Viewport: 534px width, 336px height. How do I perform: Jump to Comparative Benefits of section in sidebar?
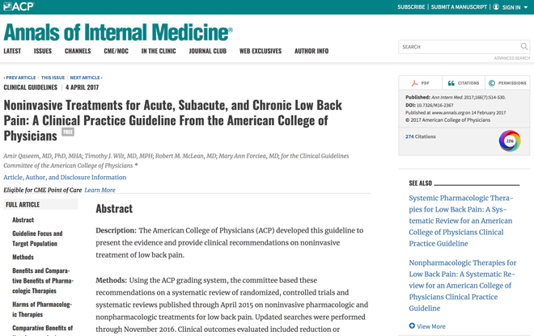pyautogui.click(x=43, y=328)
